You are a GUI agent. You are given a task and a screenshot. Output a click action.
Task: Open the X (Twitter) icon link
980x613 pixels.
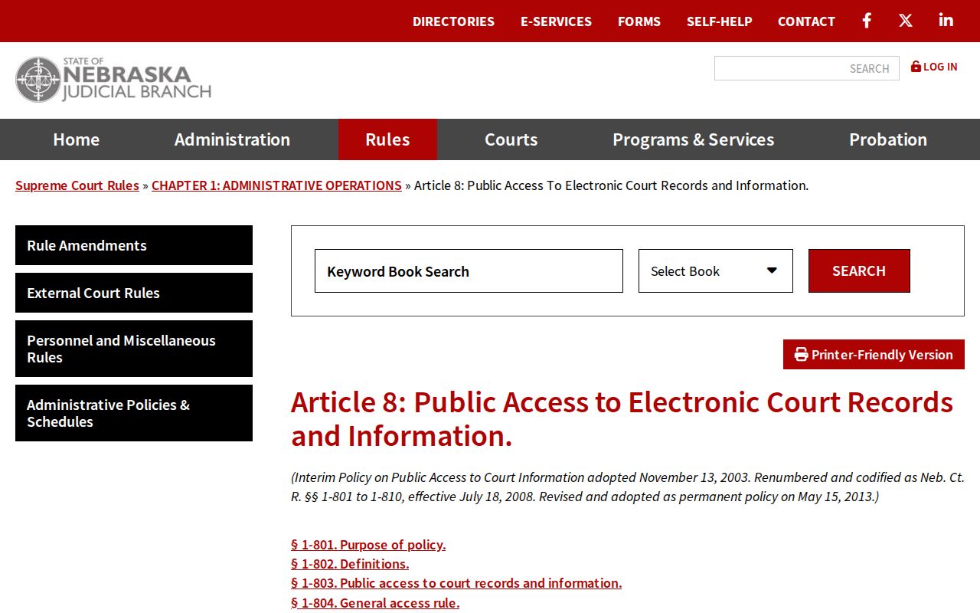pos(906,21)
